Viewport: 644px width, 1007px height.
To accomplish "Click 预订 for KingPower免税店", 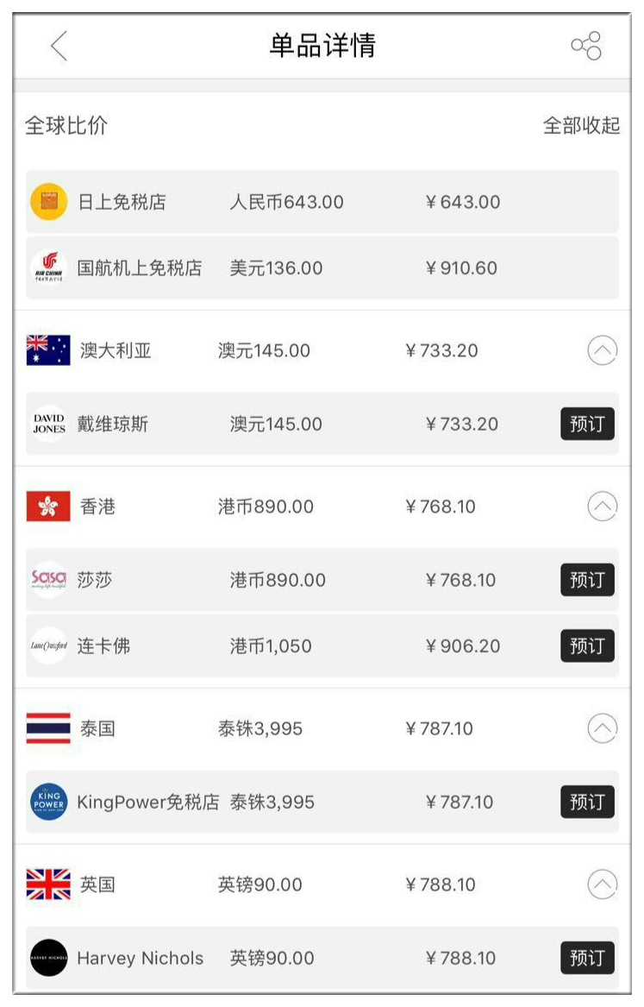I will point(588,802).
